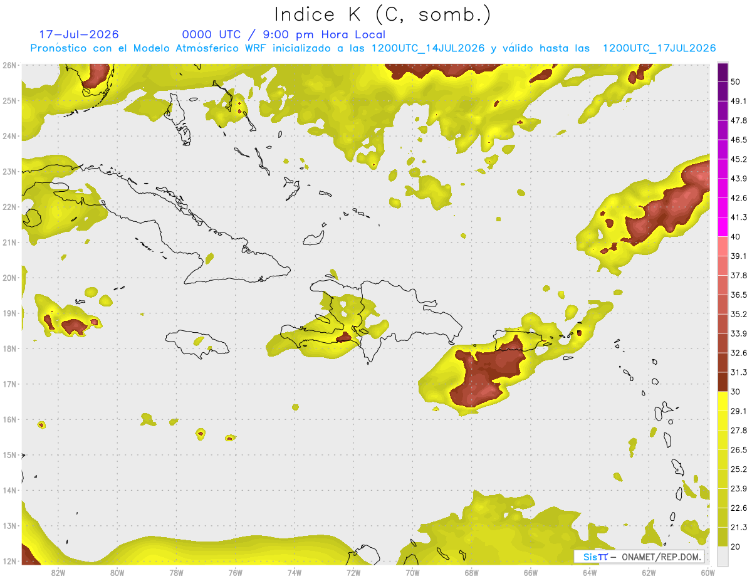Click the 72W longitude label

point(353,572)
